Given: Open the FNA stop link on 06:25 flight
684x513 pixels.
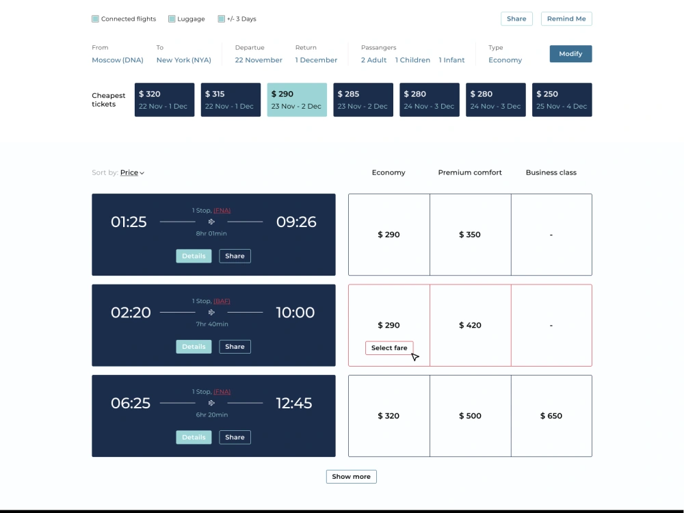Looking at the screenshot, I should (x=222, y=392).
